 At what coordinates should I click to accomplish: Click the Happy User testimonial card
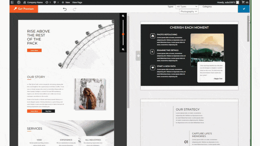point(211,72)
